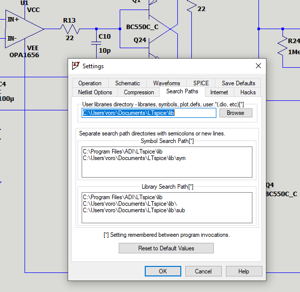The image size is (300, 292).
Task: Select the Search Paths tab
Action: 182,91
